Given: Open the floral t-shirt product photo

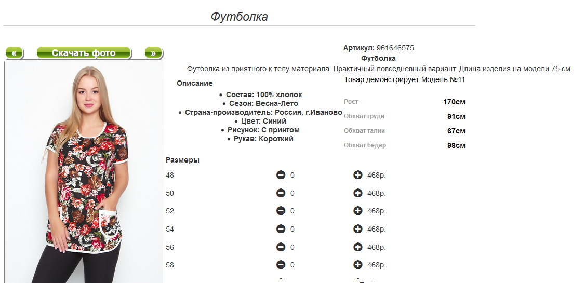Looking at the screenshot, I should click(x=84, y=171).
